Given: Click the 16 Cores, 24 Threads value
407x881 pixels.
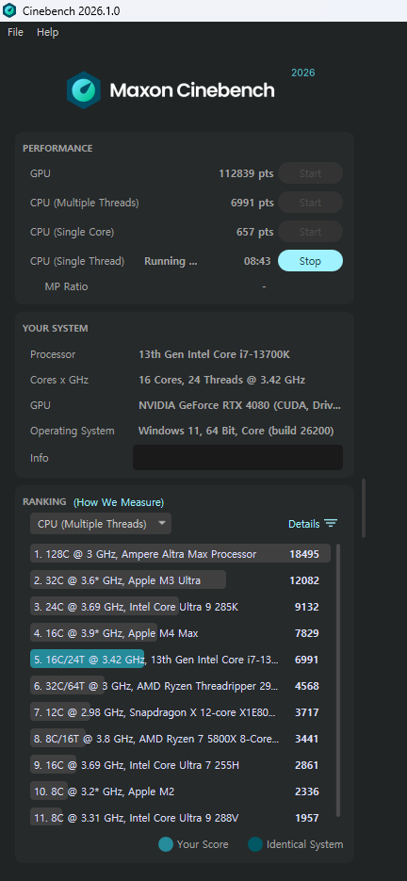Looking at the screenshot, I should 222,380.
